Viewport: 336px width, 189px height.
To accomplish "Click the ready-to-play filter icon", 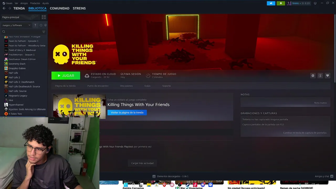I will pos(45,25).
